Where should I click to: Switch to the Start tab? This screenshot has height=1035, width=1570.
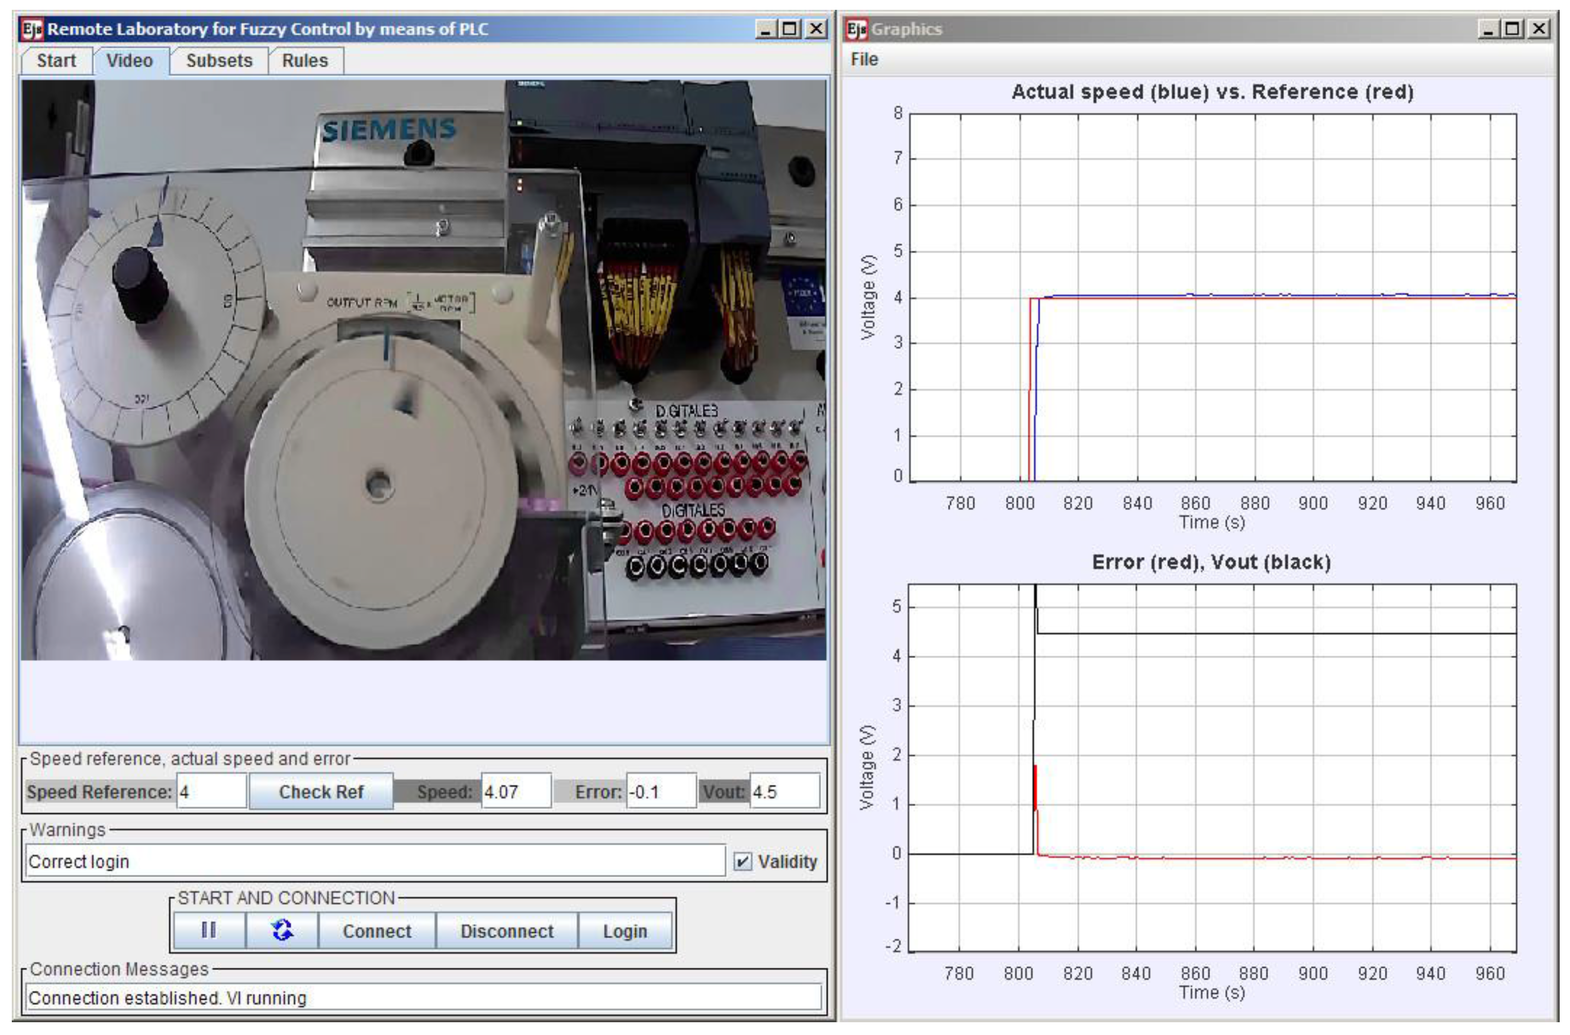point(57,61)
